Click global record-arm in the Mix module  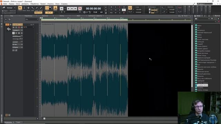point(120,7)
